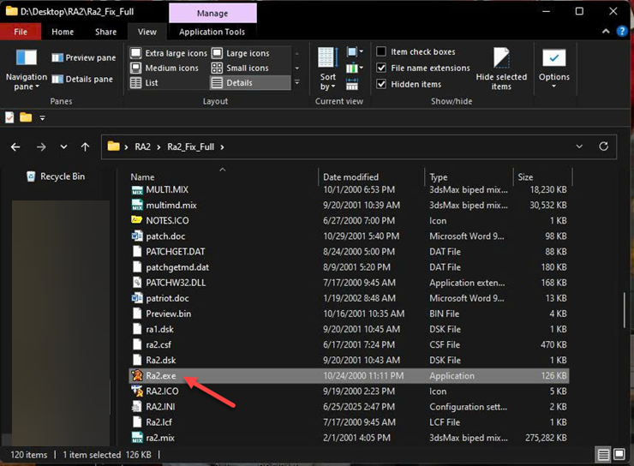Open the Application Tools tab

point(212,32)
